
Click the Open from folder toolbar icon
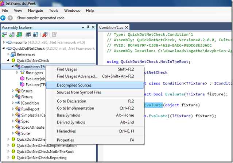pos(12,34)
